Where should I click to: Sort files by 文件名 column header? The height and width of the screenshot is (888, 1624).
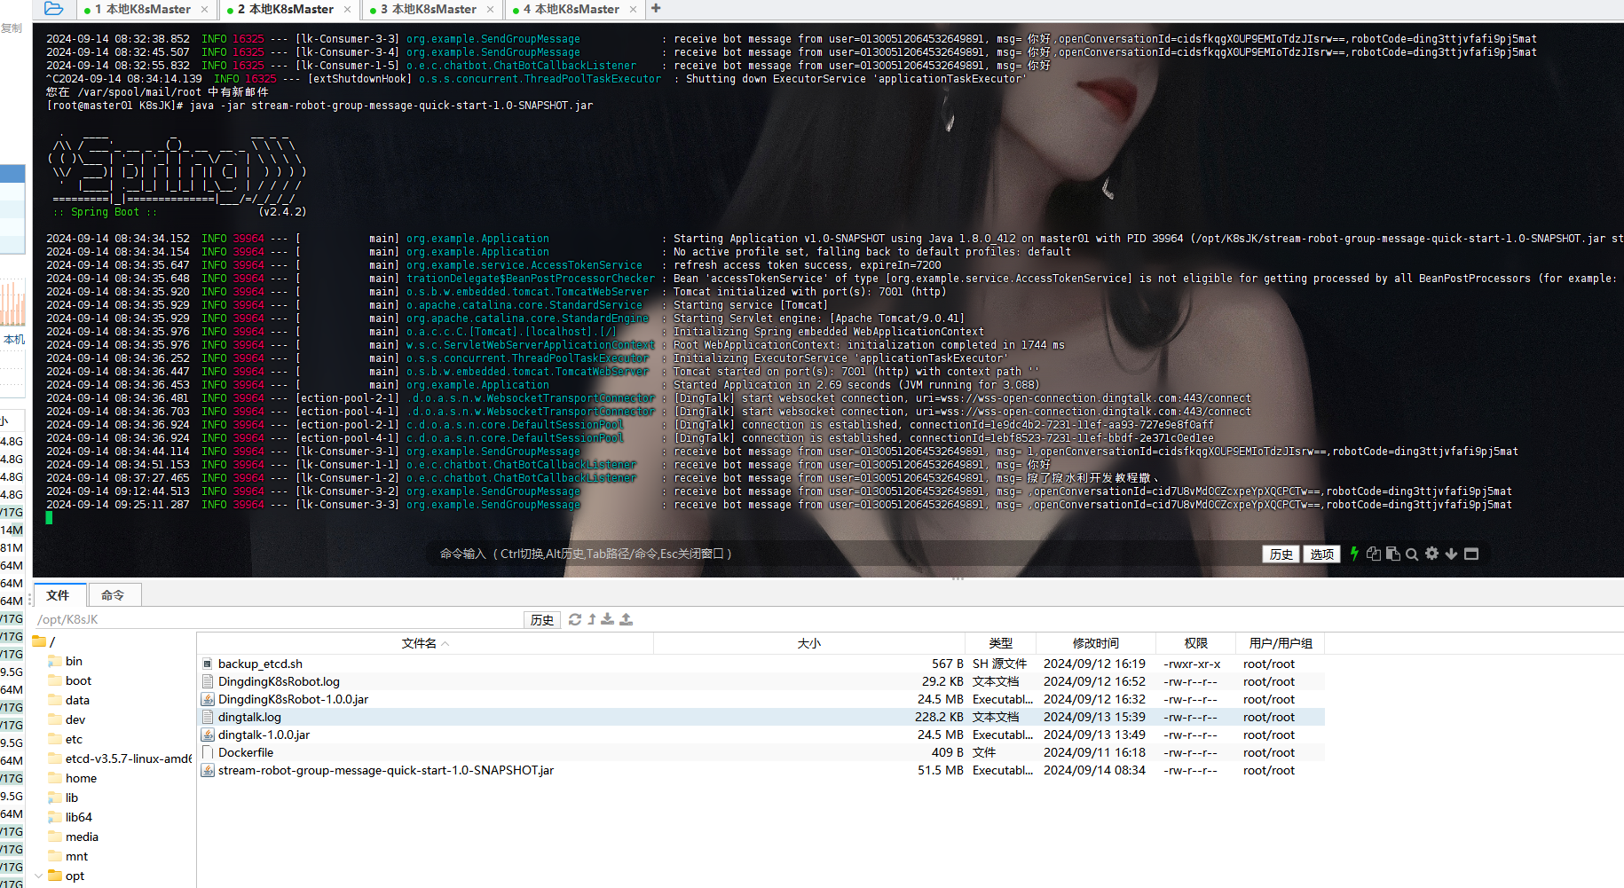pos(425,643)
